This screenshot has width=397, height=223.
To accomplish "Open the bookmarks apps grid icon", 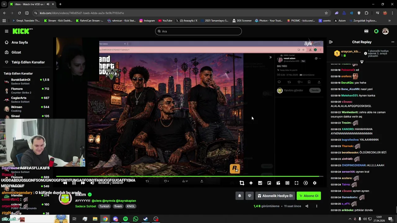I will pos(4,21).
